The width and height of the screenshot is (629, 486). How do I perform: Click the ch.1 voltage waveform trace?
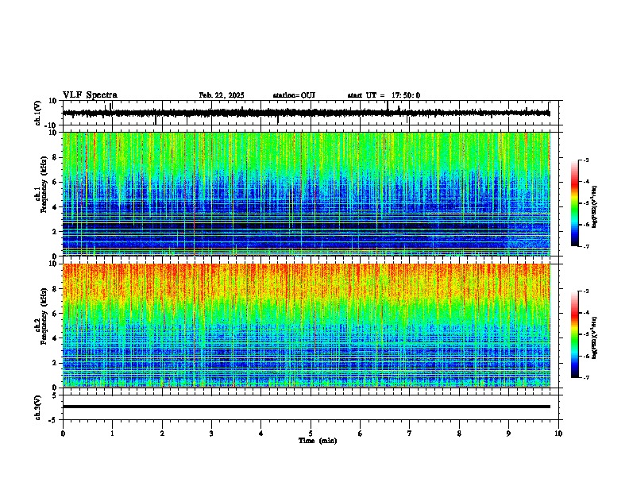click(306, 113)
